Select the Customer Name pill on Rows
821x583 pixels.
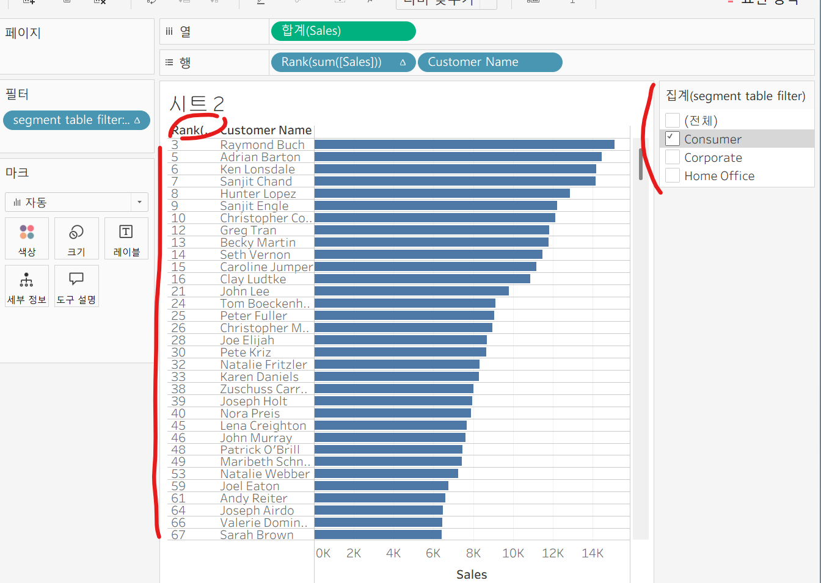490,62
